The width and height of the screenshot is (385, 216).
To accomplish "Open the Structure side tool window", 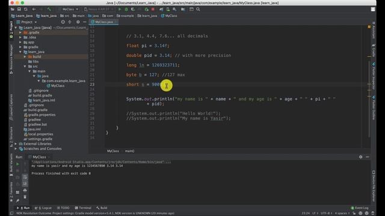I will point(11,137).
